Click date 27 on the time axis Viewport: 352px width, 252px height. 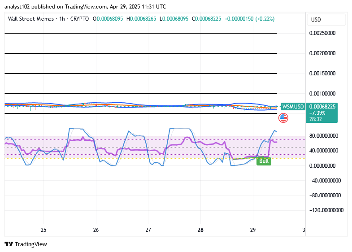pos(148,230)
